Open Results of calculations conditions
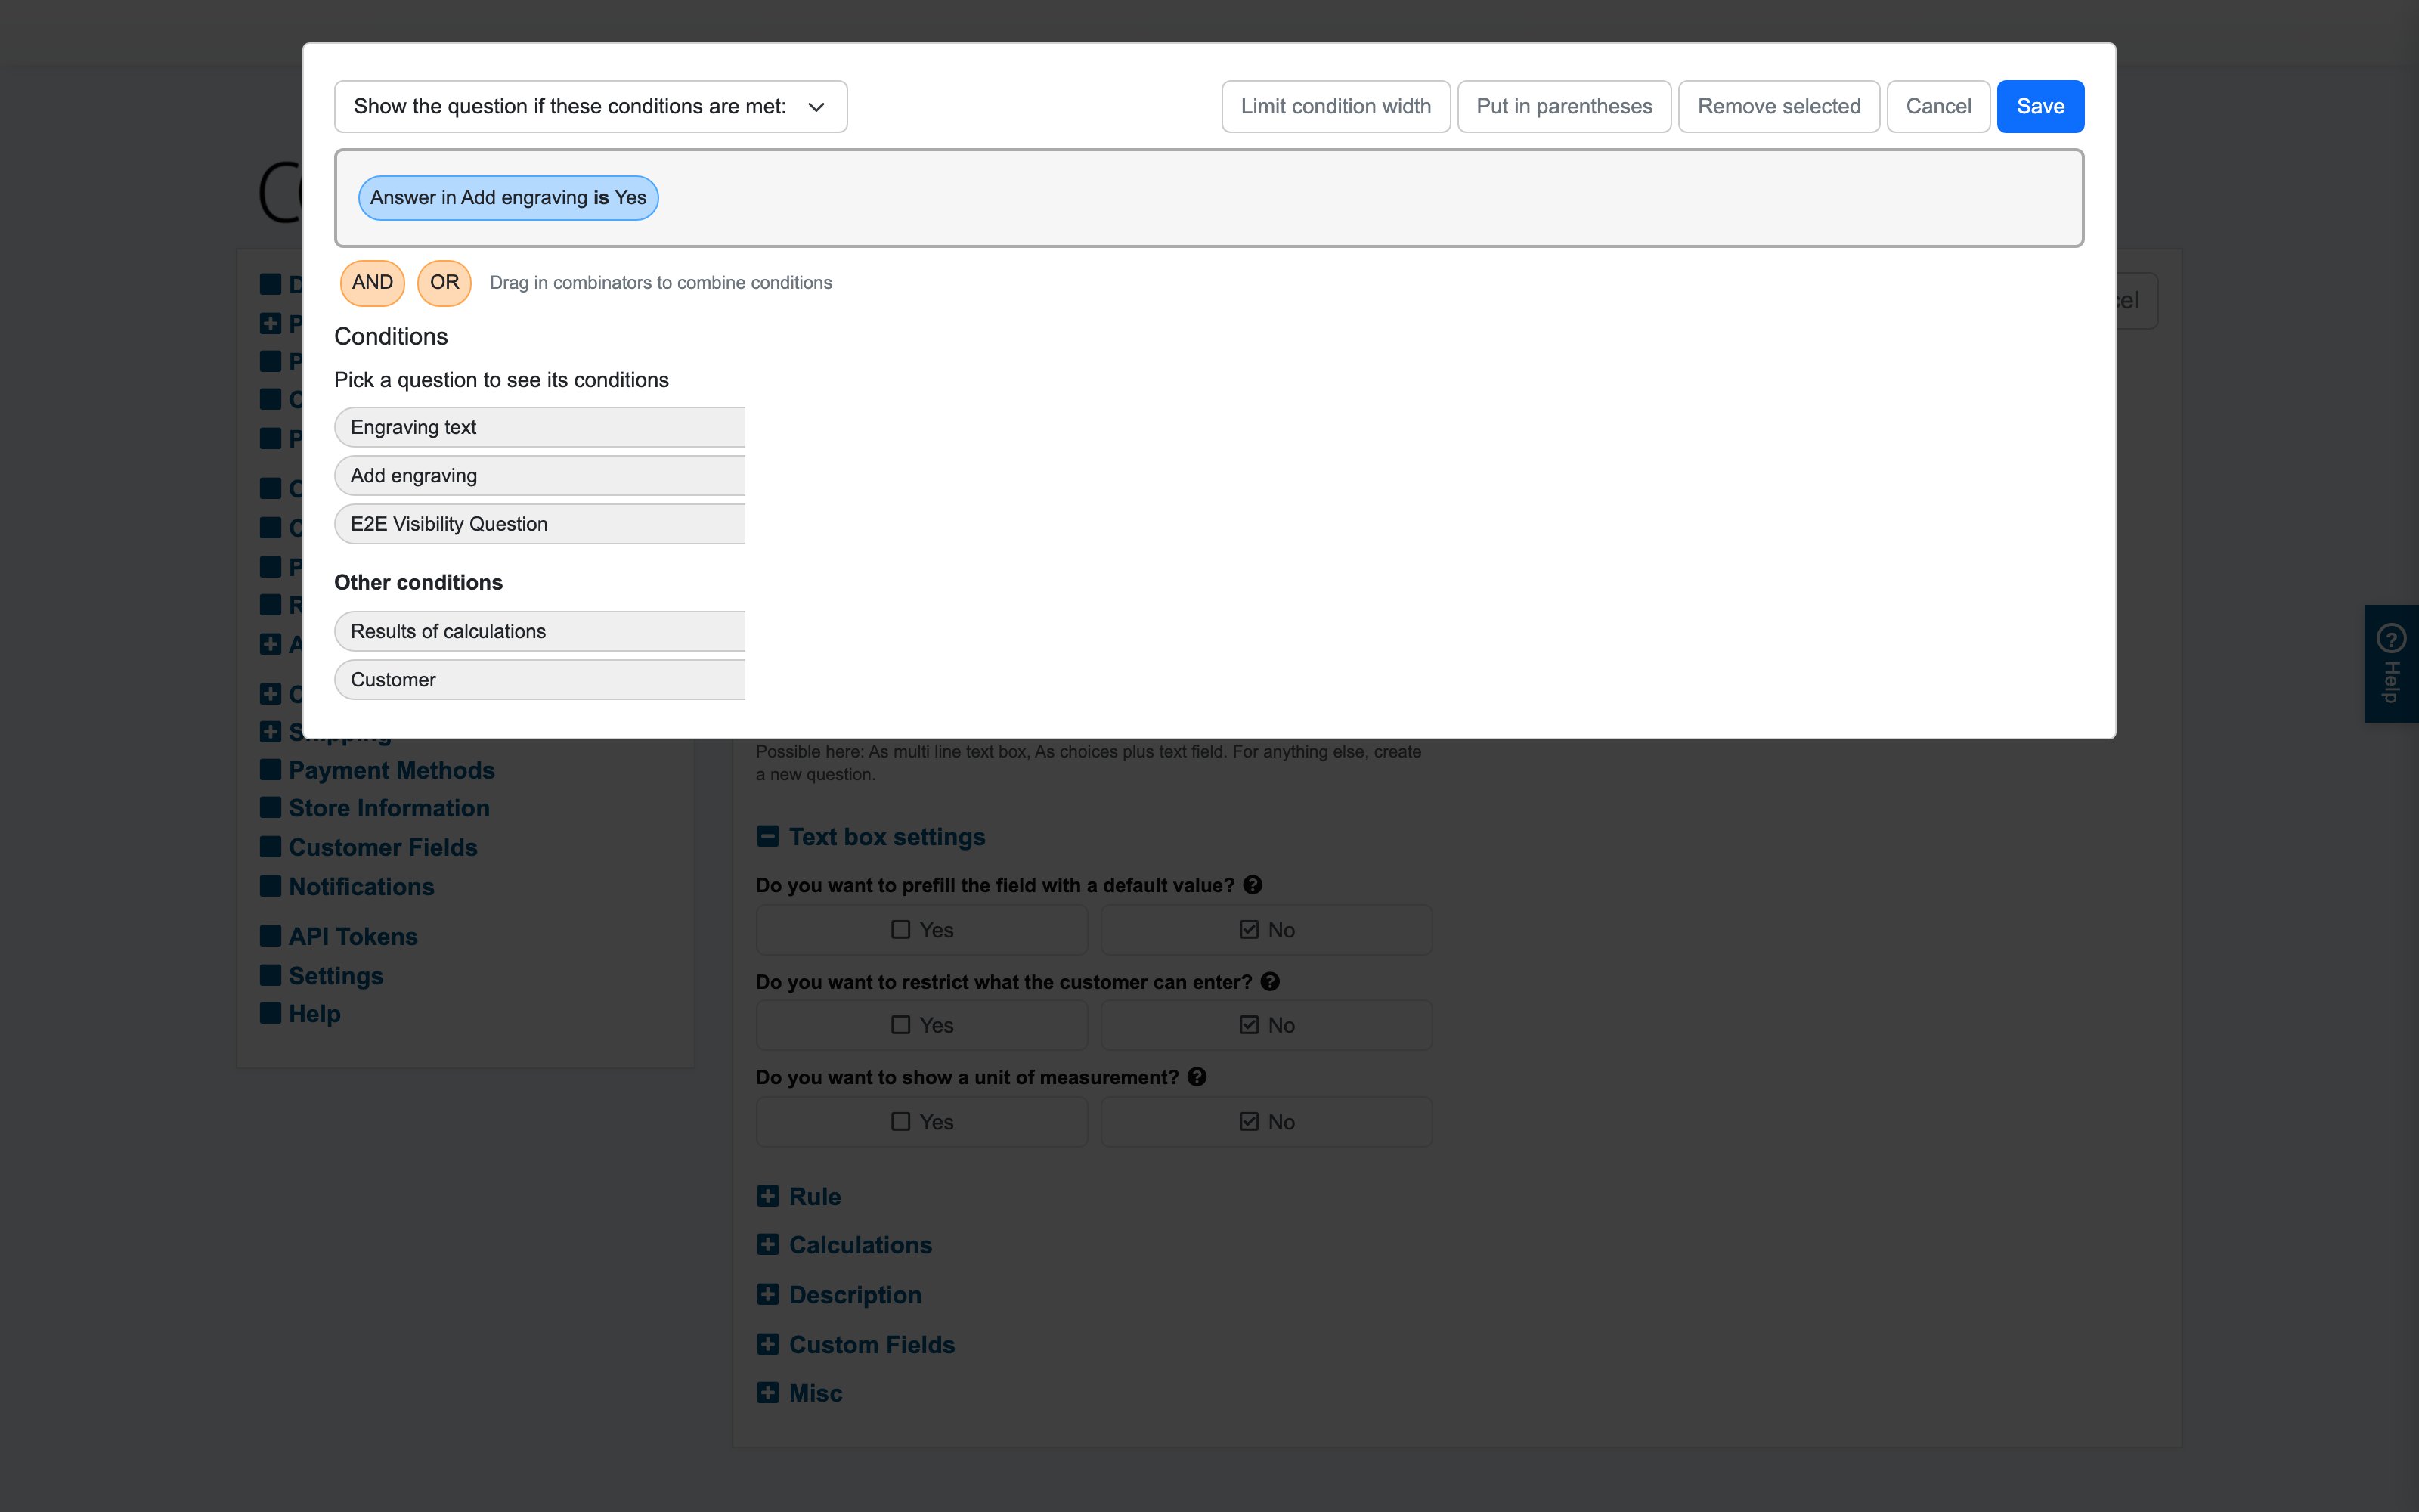This screenshot has height=1512, width=2419. (540, 631)
